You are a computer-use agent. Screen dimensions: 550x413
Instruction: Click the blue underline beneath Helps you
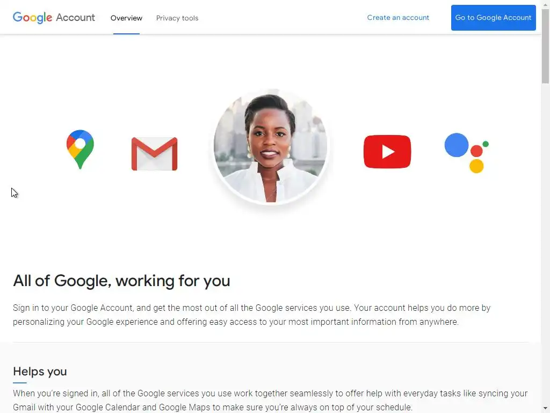pos(20,383)
